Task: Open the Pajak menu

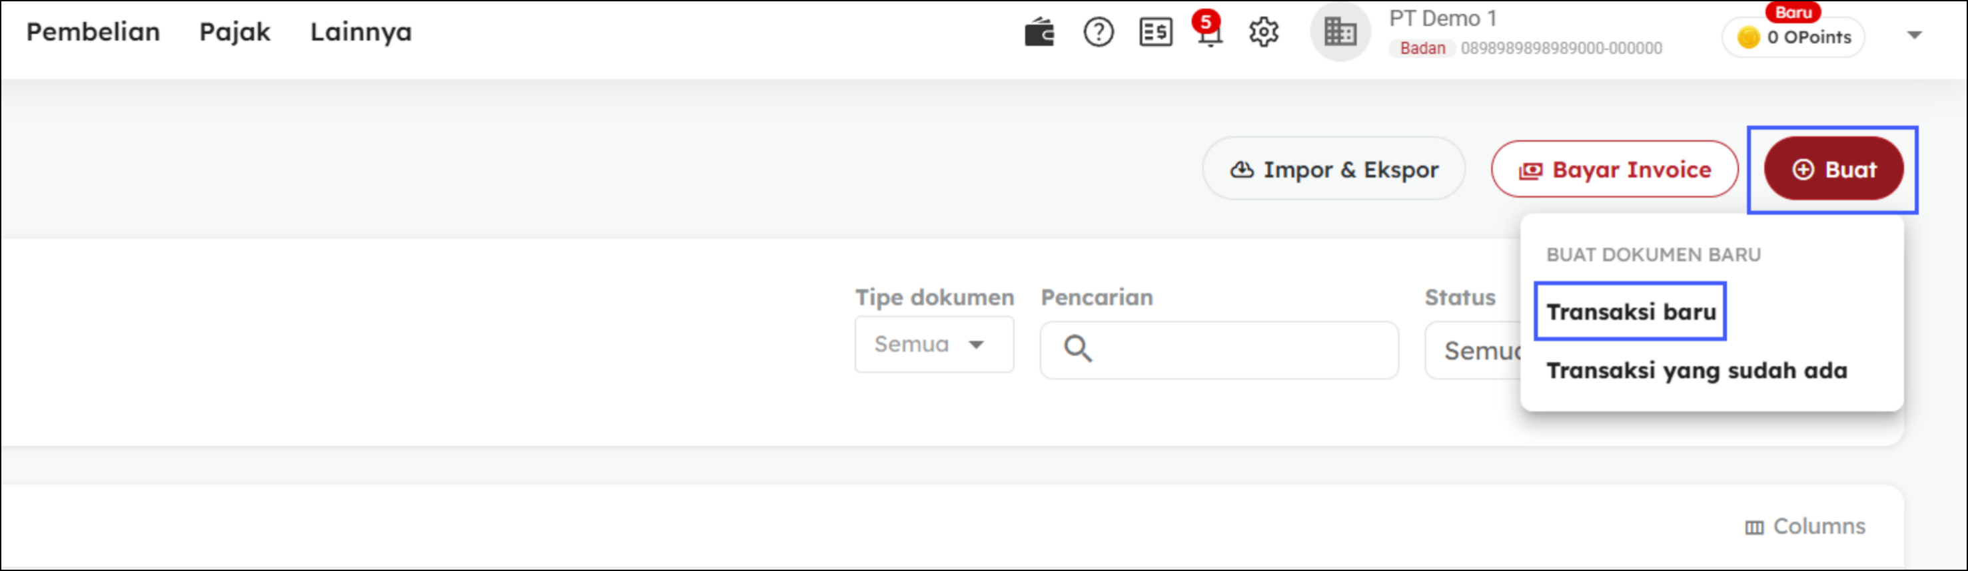Action: click(235, 32)
